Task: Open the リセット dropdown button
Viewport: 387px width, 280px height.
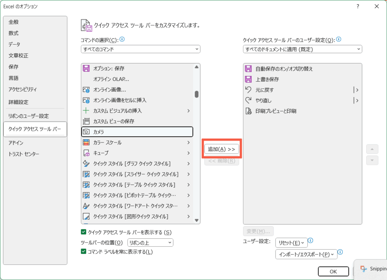Action: pyautogui.click(x=291, y=243)
